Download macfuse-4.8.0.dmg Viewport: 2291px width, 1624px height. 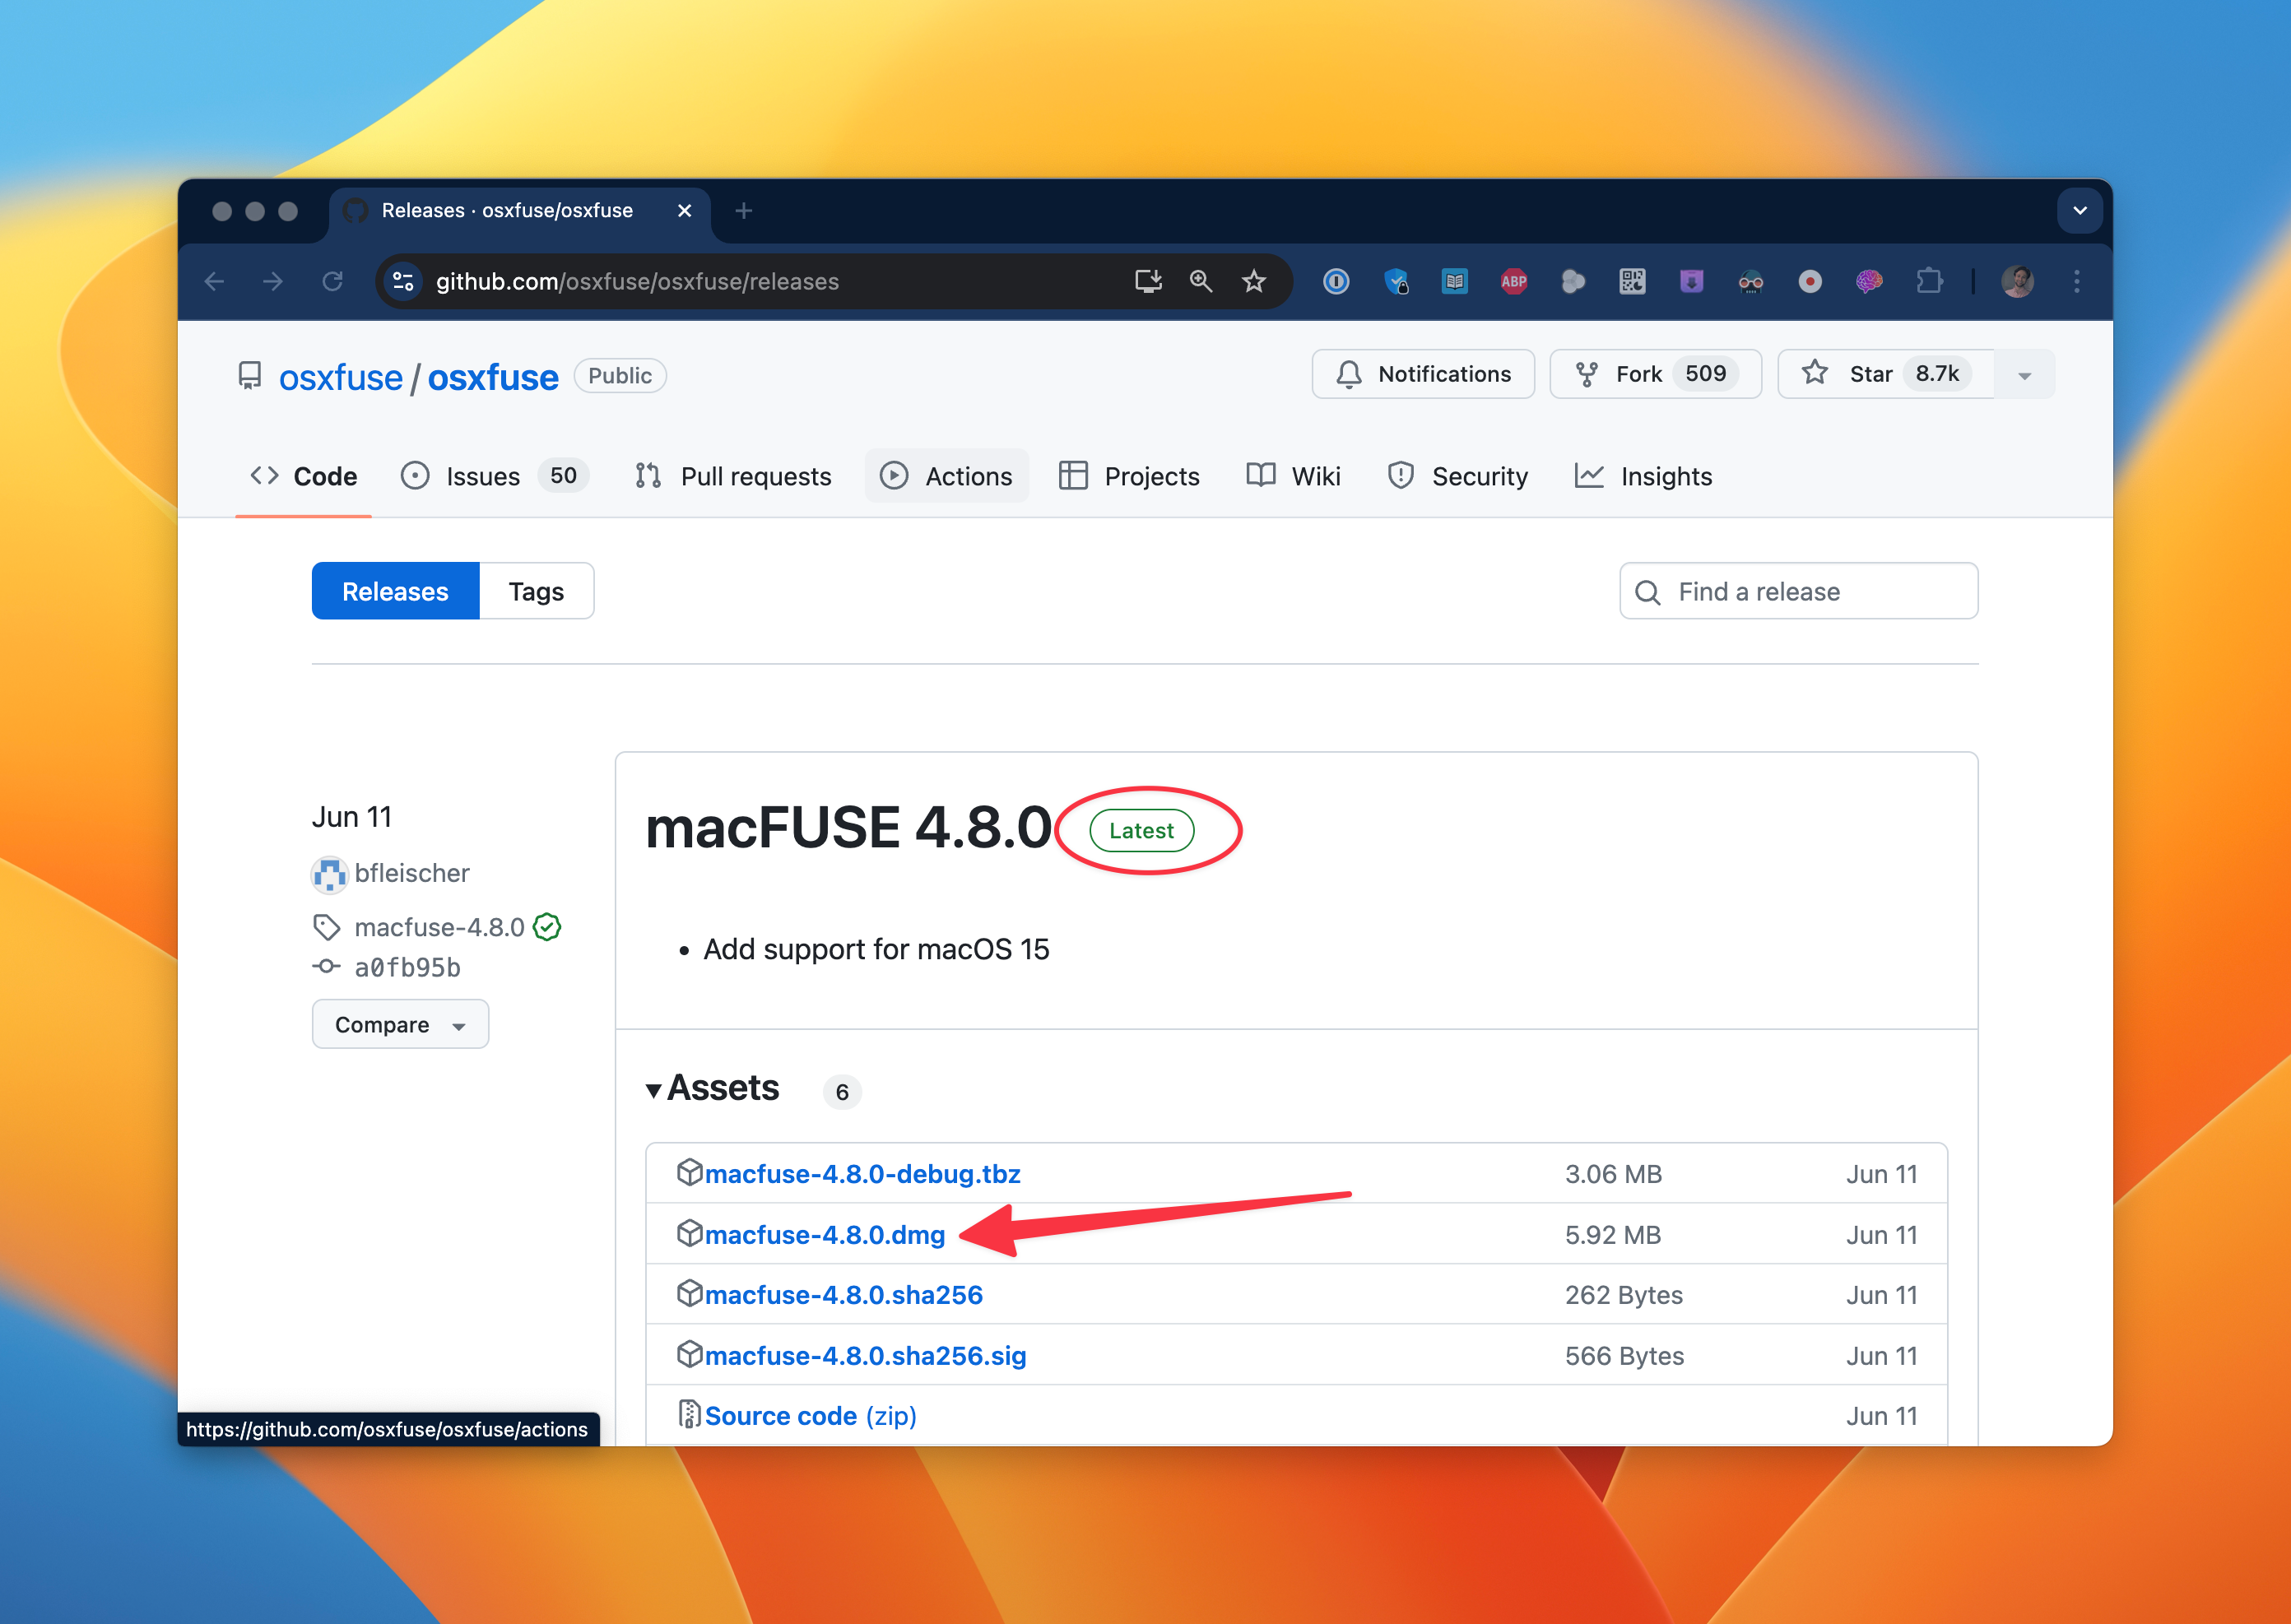point(824,1234)
